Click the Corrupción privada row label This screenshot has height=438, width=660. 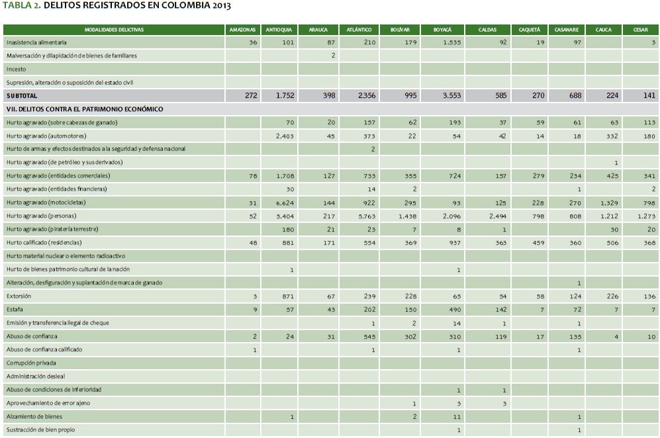(31, 363)
